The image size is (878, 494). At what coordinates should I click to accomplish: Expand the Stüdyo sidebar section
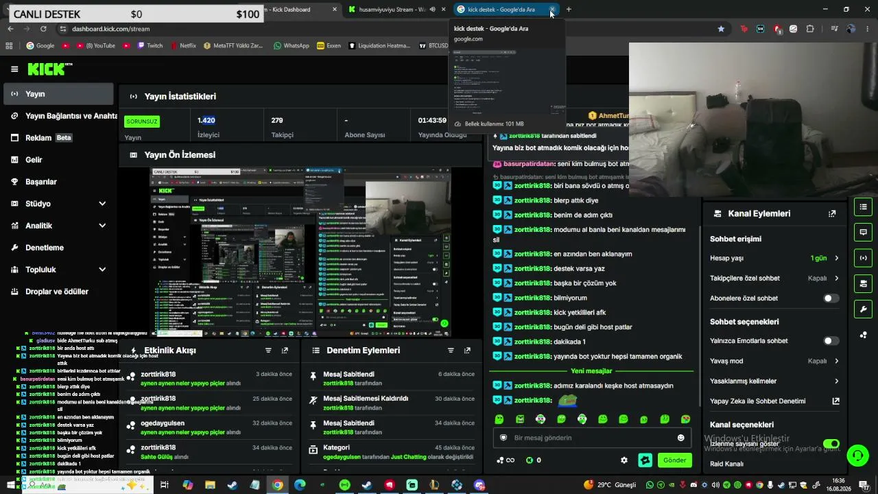point(59,204)
